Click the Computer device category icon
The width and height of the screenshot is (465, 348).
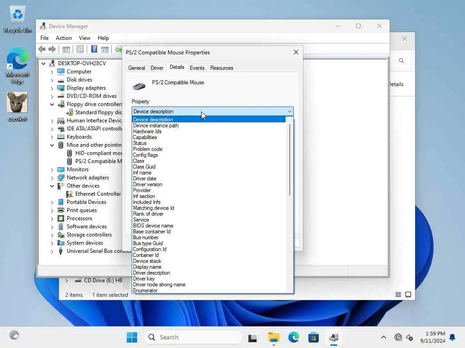coord(61,71)
